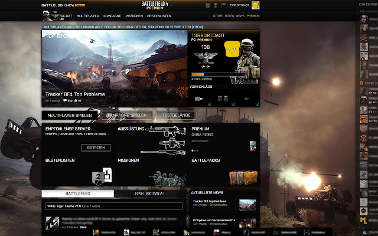Open the notifications clipboard icon in header
The height and width of the screenshot is (236, 378).
(207, 5)
